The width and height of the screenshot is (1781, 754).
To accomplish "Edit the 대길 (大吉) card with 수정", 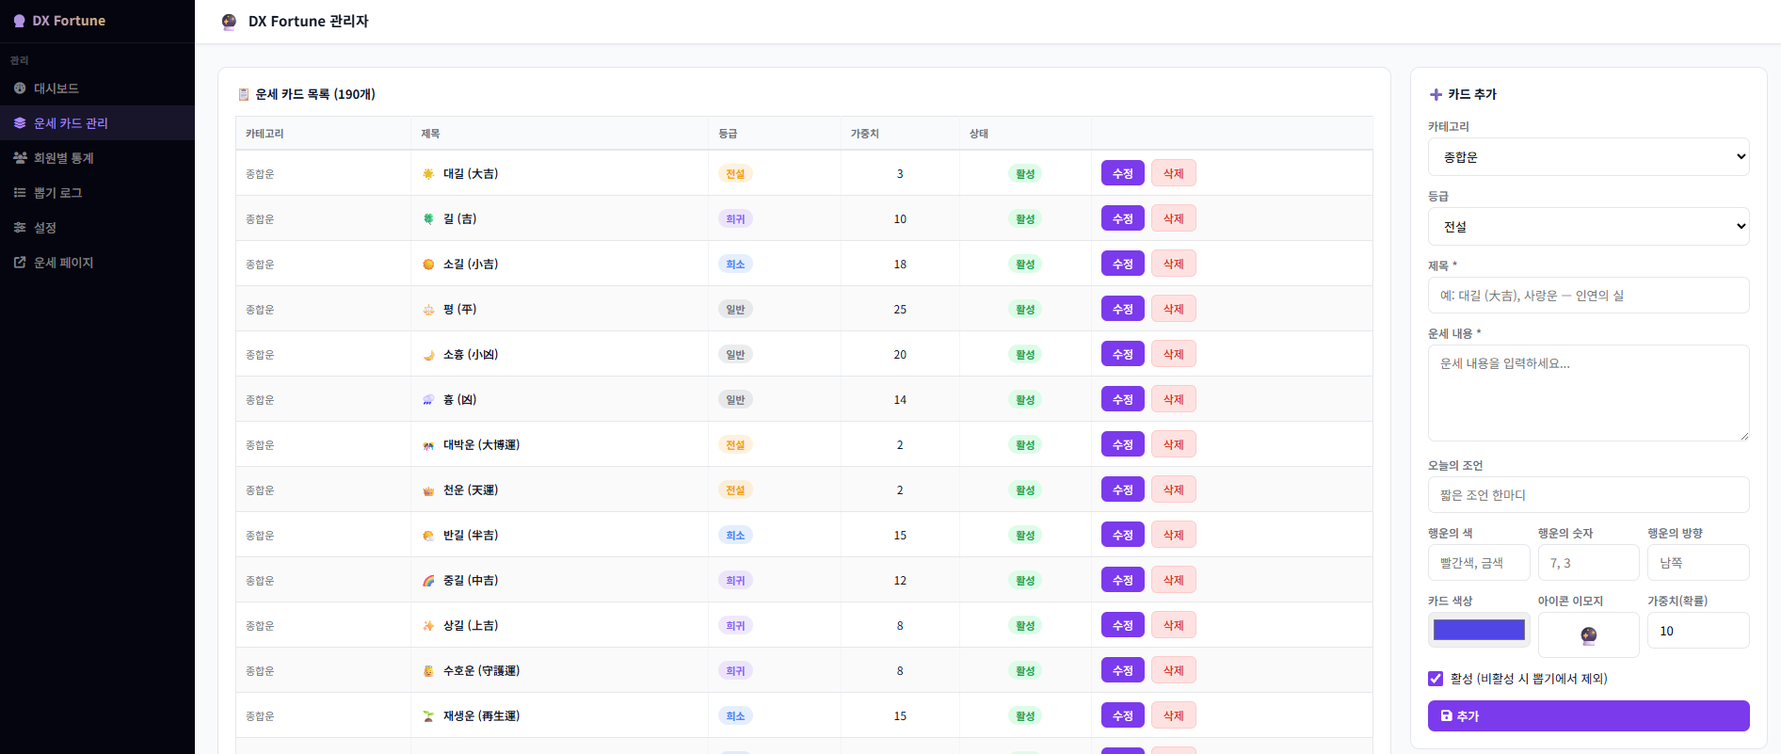I will coord(1123,174).
